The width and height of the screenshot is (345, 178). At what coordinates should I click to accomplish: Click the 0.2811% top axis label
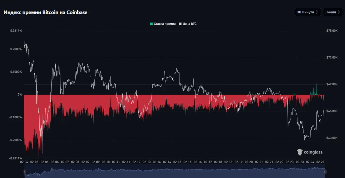[x=16, y=31]
